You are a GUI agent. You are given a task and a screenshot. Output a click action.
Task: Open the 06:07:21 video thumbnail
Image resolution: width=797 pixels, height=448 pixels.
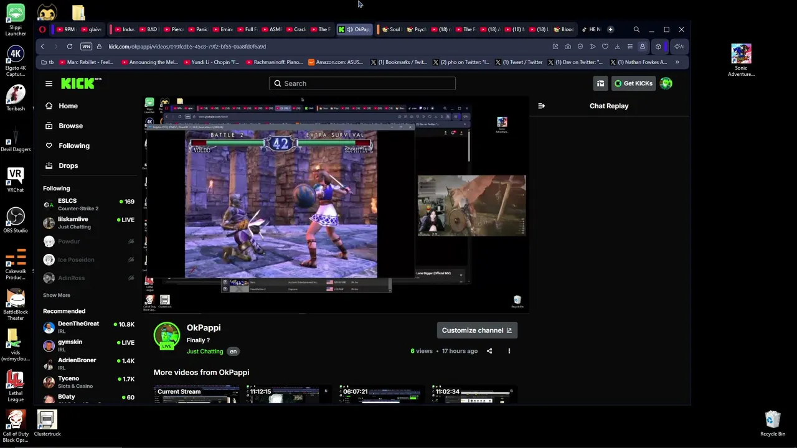click(x=382, y=394)
